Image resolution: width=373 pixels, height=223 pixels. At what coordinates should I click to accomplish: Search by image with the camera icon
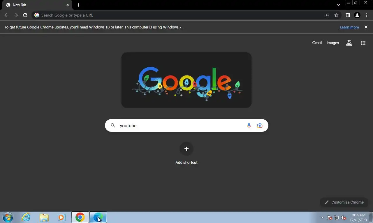pyautogui.click(x=260, y=125)
